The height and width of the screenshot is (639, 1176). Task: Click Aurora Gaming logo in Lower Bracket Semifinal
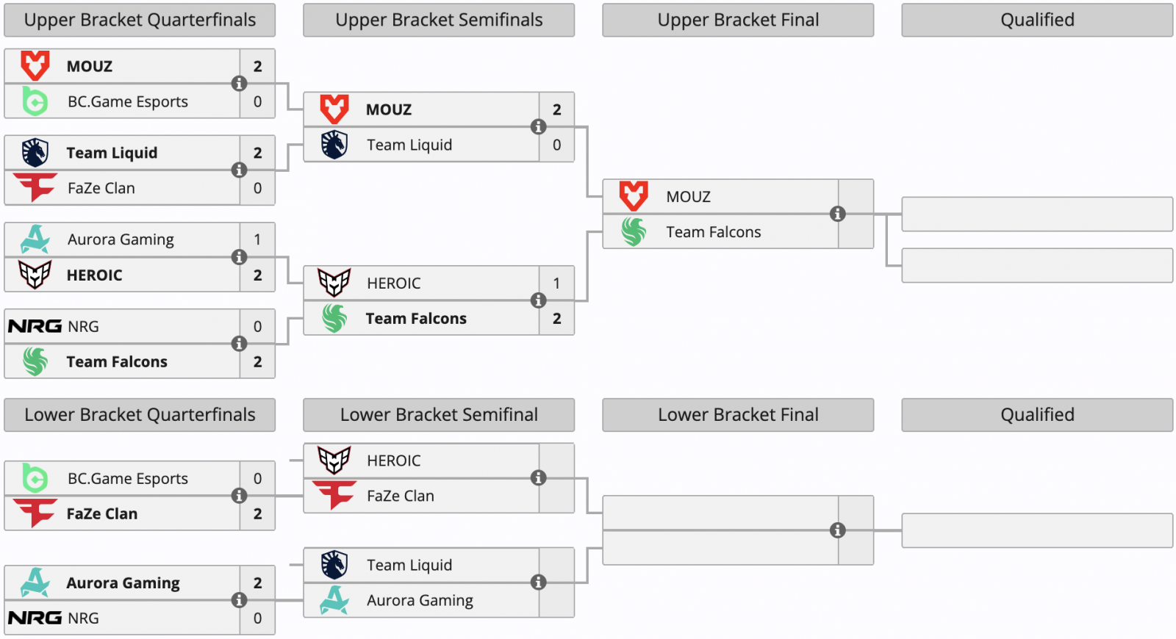(x=334, y=600)
